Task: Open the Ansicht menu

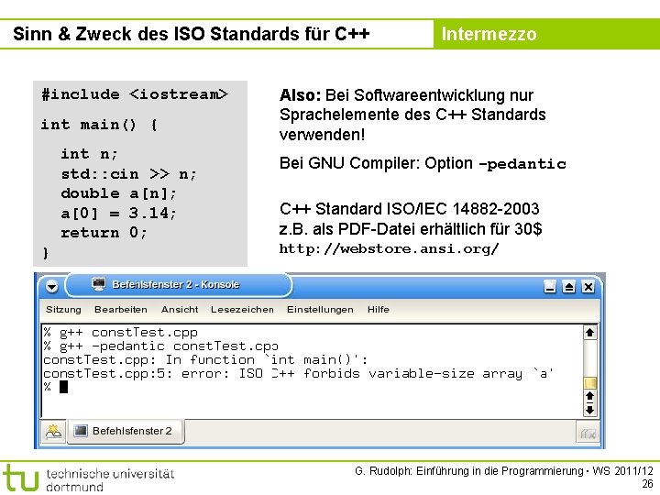Action: coord(180,310)
